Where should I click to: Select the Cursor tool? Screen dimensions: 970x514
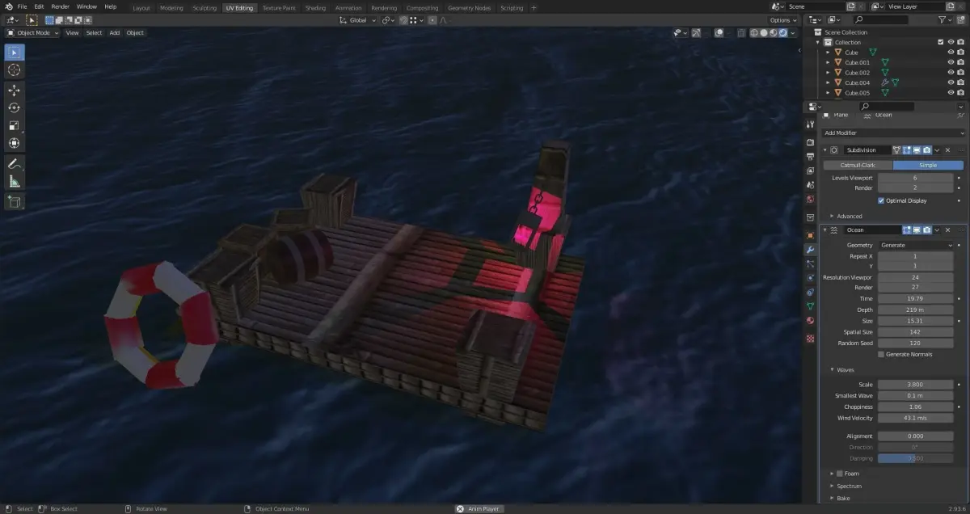pos(15,70)
